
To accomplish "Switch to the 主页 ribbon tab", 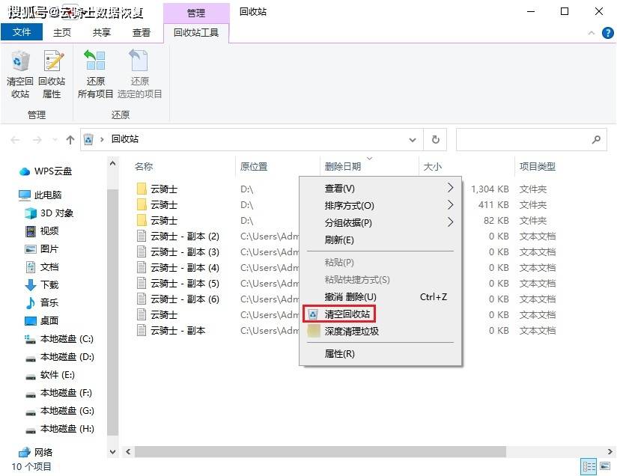I will click(x=62, y=32).
